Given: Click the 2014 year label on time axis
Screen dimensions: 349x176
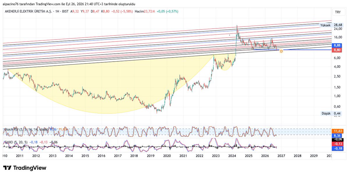Looking at the screenshot, I should (x=69, y=156).
